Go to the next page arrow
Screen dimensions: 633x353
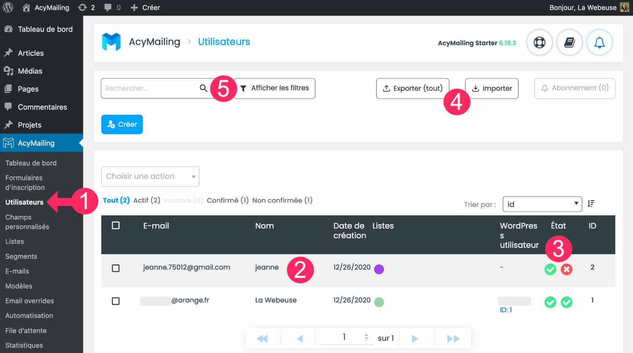click(x=415, y=339)
